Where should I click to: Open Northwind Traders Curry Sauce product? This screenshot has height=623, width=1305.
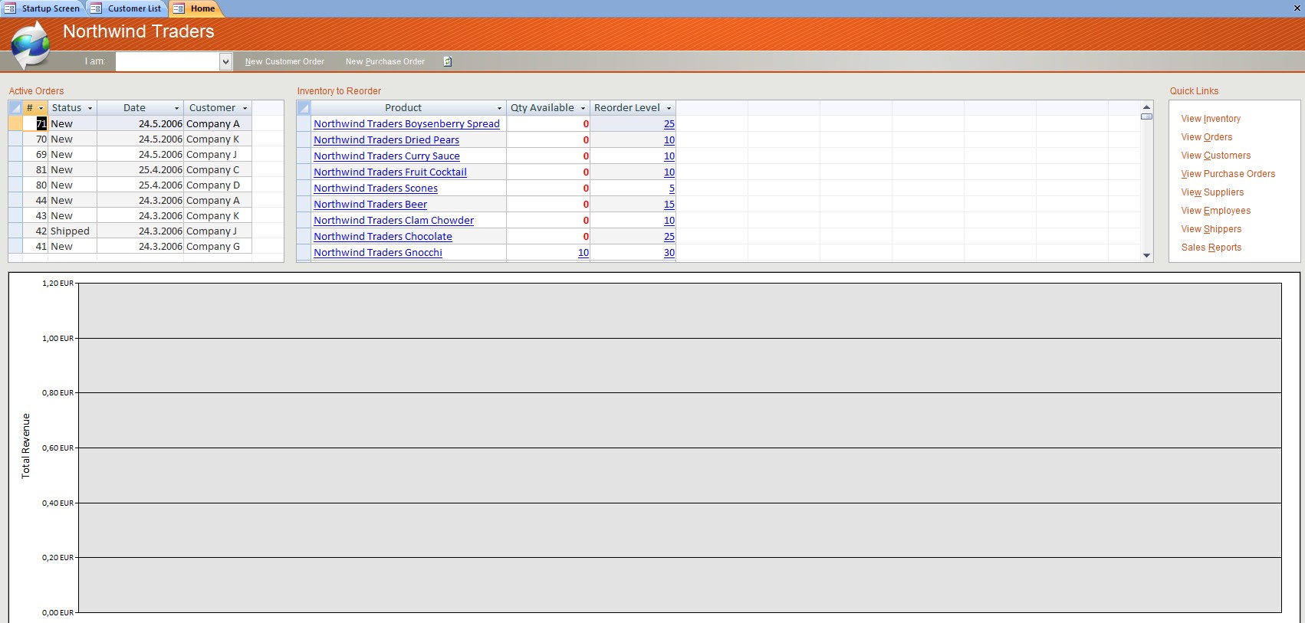(386, 156)
